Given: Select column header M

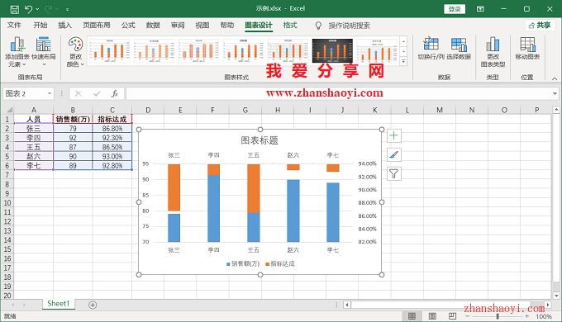Looking at the screenshot, I should click(440, 110).
